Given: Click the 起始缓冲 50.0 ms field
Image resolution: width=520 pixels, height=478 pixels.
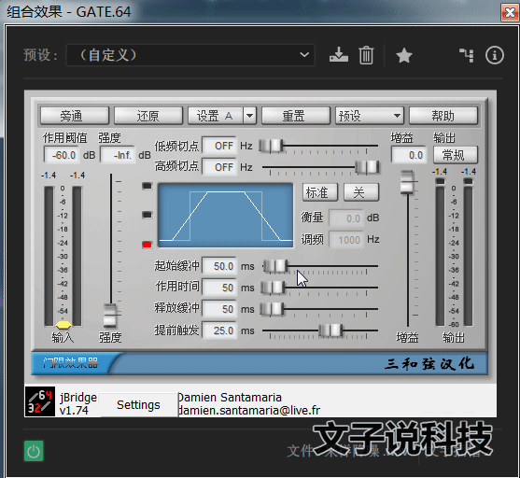Looking at the screenshot, I should 219,266.
